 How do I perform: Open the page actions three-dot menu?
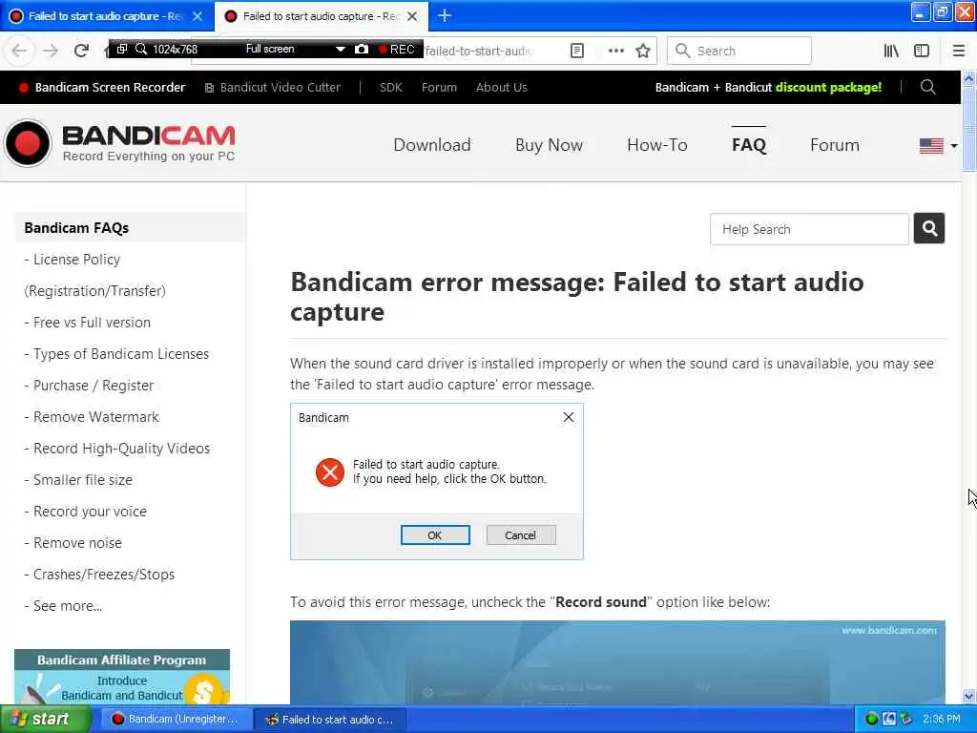(x=615, y=51)
